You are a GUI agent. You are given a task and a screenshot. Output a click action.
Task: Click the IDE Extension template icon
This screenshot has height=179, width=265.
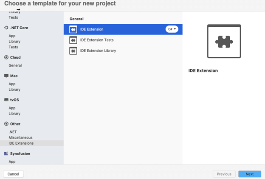click(x=73, y=29)
